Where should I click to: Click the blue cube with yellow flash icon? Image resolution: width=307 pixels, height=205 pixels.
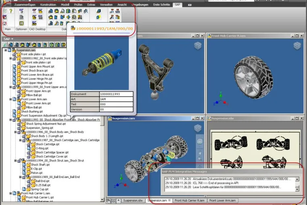coord(98,17)
